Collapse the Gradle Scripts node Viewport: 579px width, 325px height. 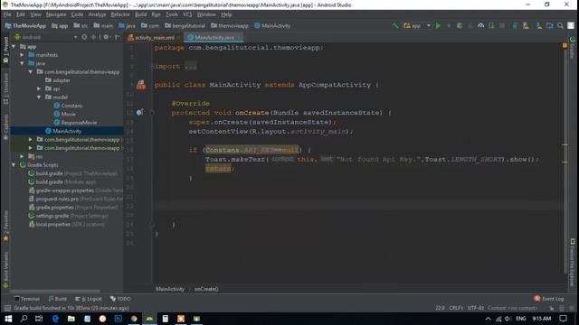[x=14, y=164]
